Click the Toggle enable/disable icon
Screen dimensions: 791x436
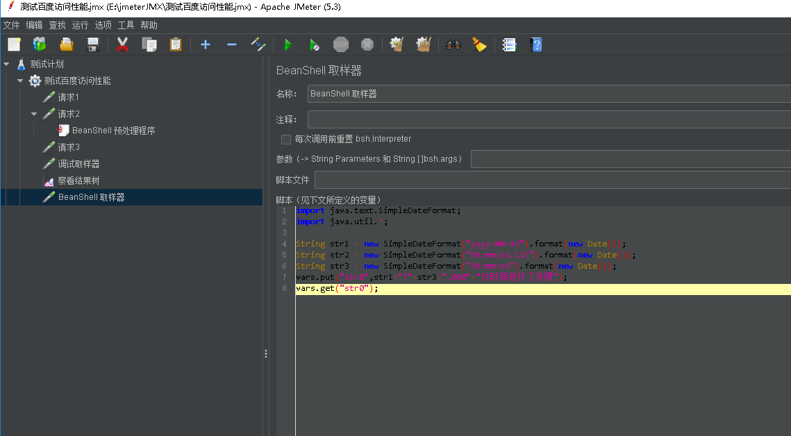[258, 45]
